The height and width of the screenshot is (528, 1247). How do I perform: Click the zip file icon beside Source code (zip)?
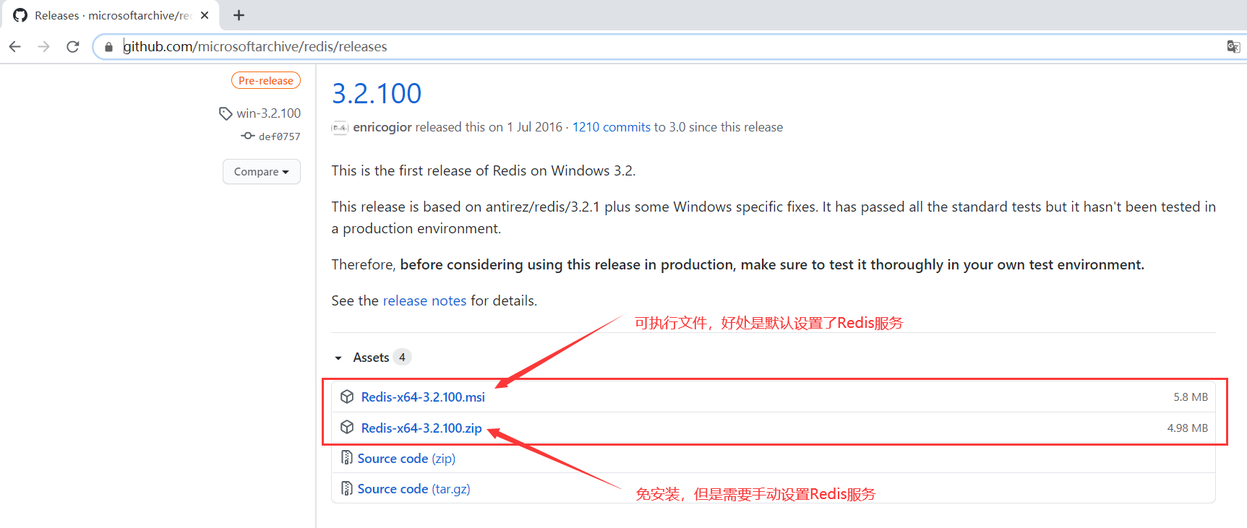pos(347,458)
